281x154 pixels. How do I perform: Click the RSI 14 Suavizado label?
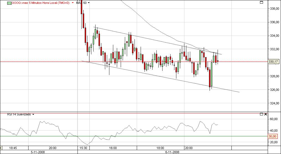click(19, 114)
